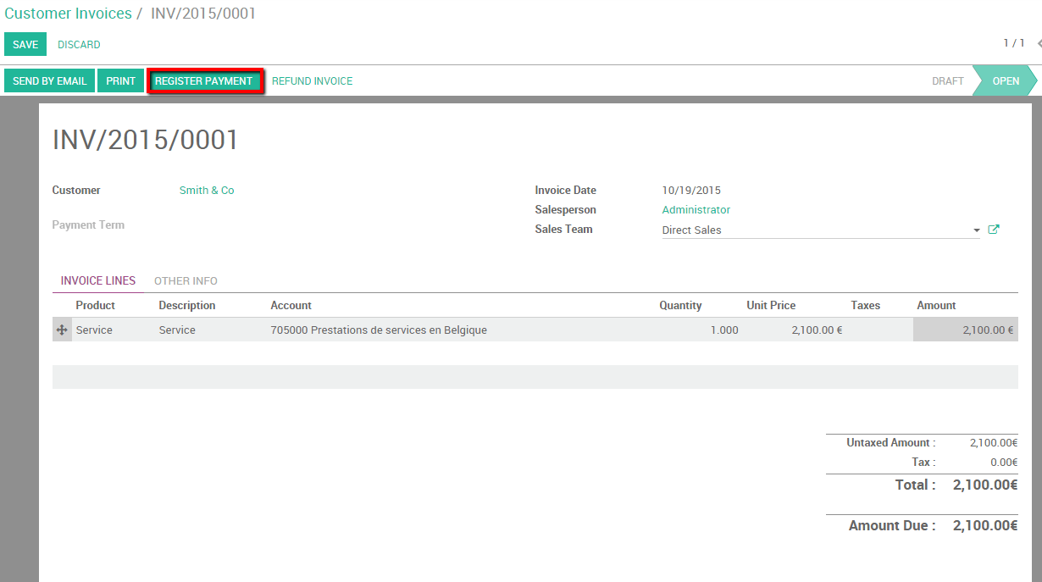Select the Service invoice line row
Screen dimensions: 1042x582
339,330
